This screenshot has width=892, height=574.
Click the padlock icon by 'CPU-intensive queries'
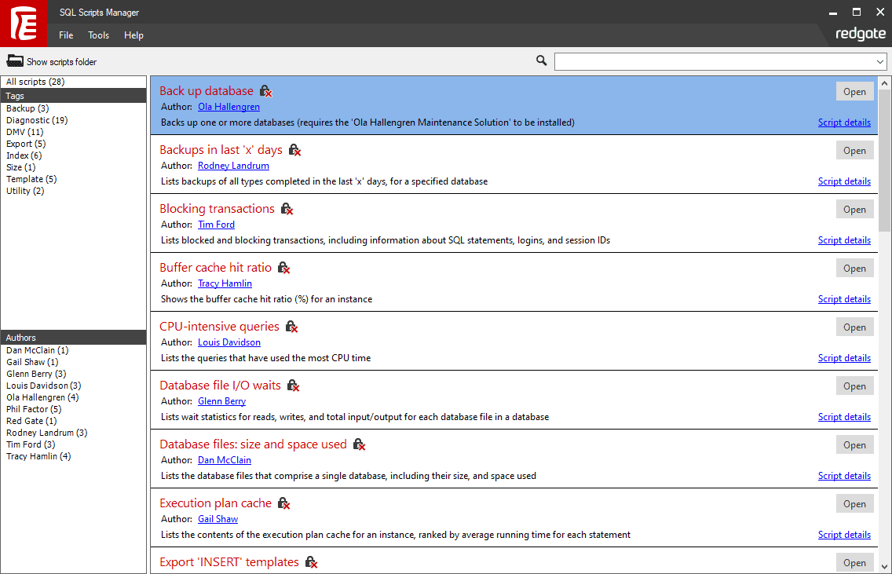tap(291, 327)
